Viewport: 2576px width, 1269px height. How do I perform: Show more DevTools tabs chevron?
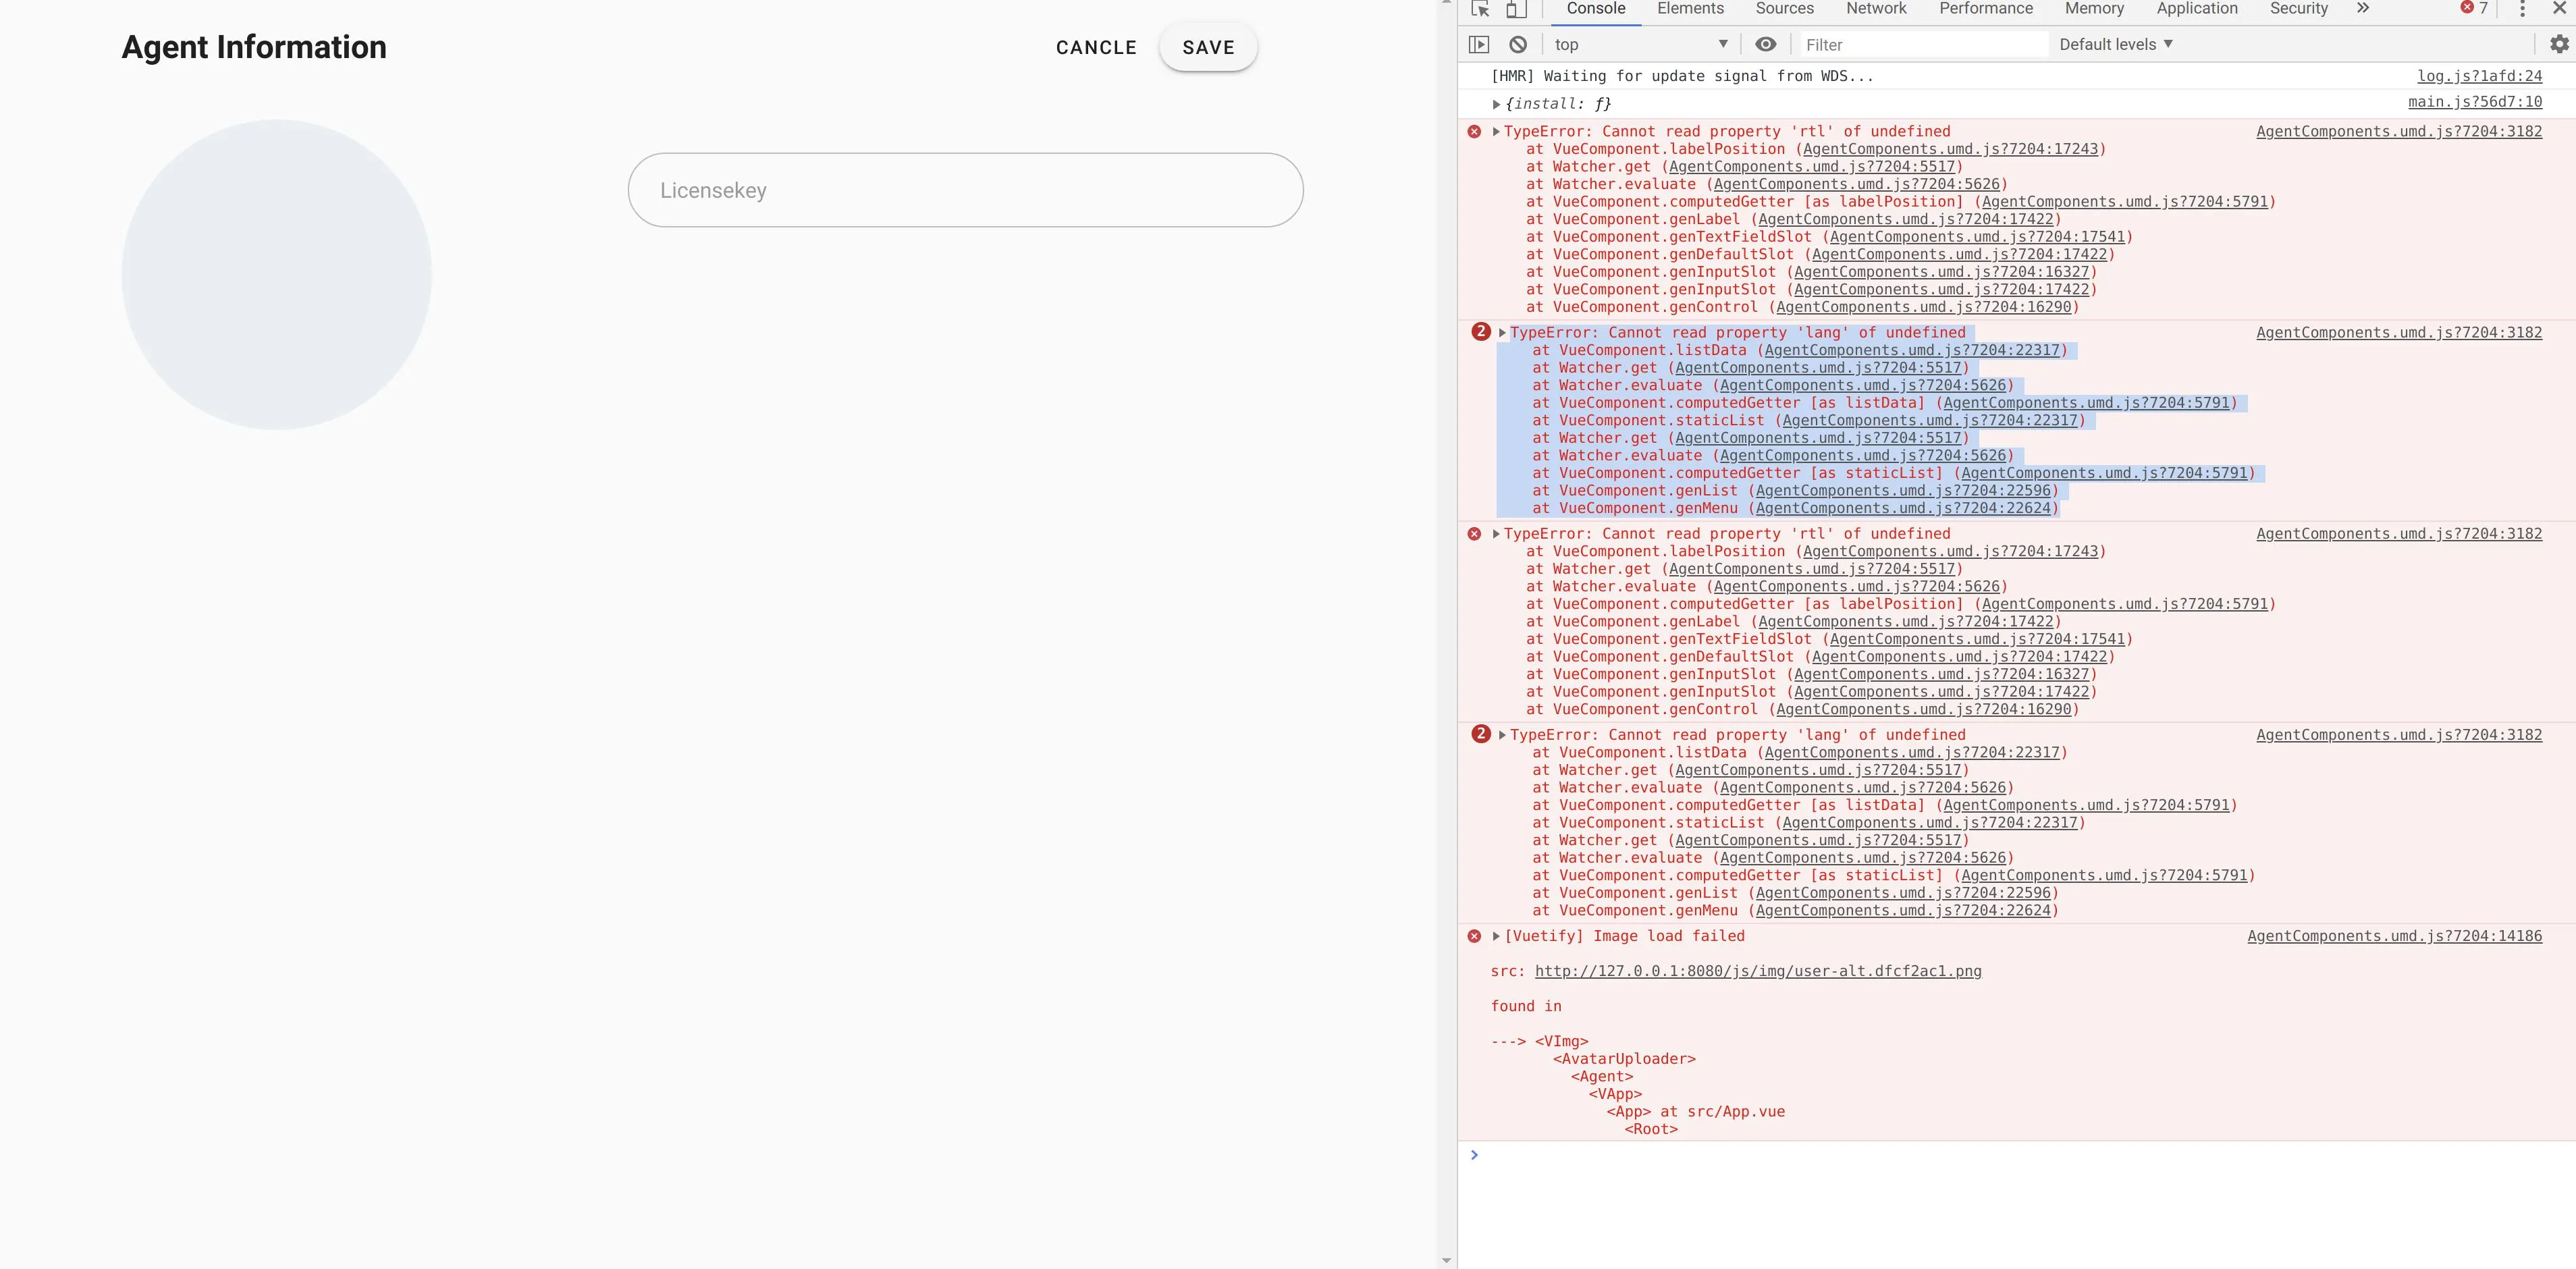[x=2363, y=8]
